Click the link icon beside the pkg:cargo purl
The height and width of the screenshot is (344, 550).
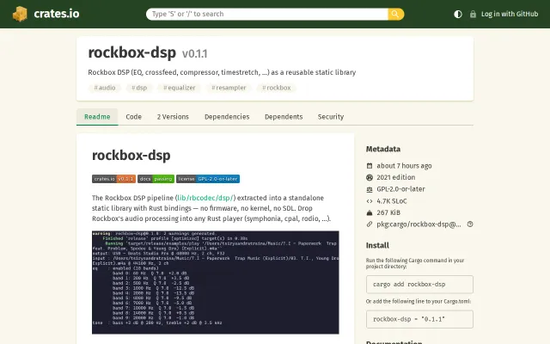pos(370,224)
